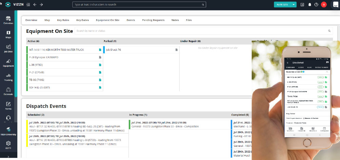Viewport: 340px width, 160px height.
Task: Open Trucking from the sidebar
Action: point(8,77)
